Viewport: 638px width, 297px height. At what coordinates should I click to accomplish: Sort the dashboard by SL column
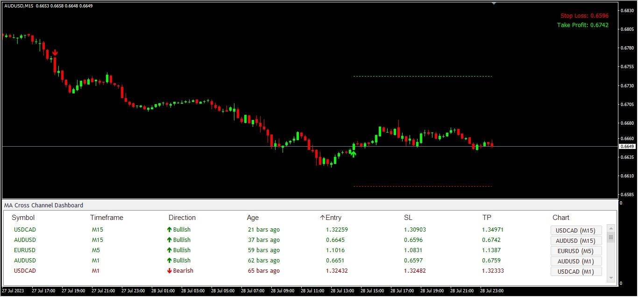408,218
